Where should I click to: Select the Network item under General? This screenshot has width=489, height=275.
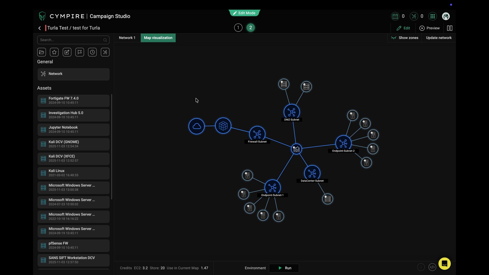tap(74, 74)
